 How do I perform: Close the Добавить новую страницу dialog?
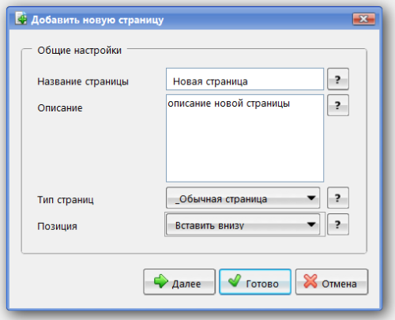click(x=364, y=19)
